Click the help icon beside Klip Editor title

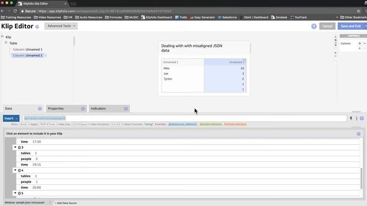pyautogui.click(x=37, y=27)
